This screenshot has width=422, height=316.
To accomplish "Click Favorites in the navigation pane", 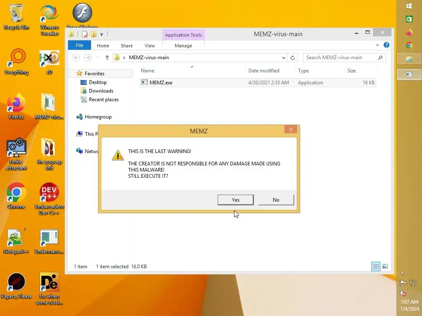I will [x=94, y=73].
